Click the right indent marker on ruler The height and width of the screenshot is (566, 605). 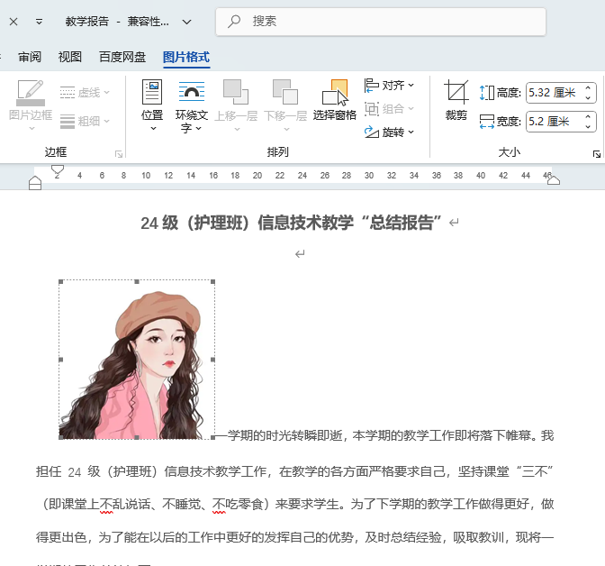(554, 180)
